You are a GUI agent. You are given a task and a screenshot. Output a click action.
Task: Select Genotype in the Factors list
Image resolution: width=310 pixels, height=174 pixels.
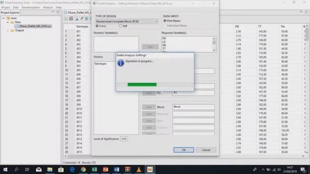100,64
